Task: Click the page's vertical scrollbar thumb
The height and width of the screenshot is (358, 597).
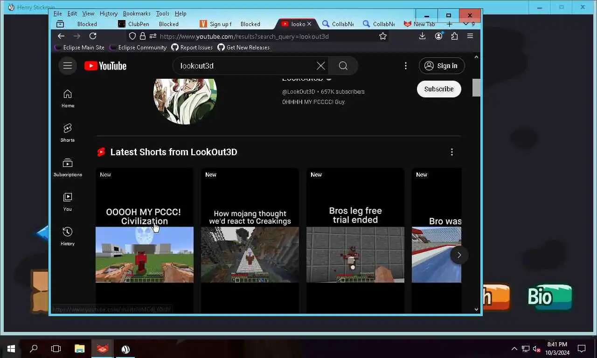Action: (476, 88)
